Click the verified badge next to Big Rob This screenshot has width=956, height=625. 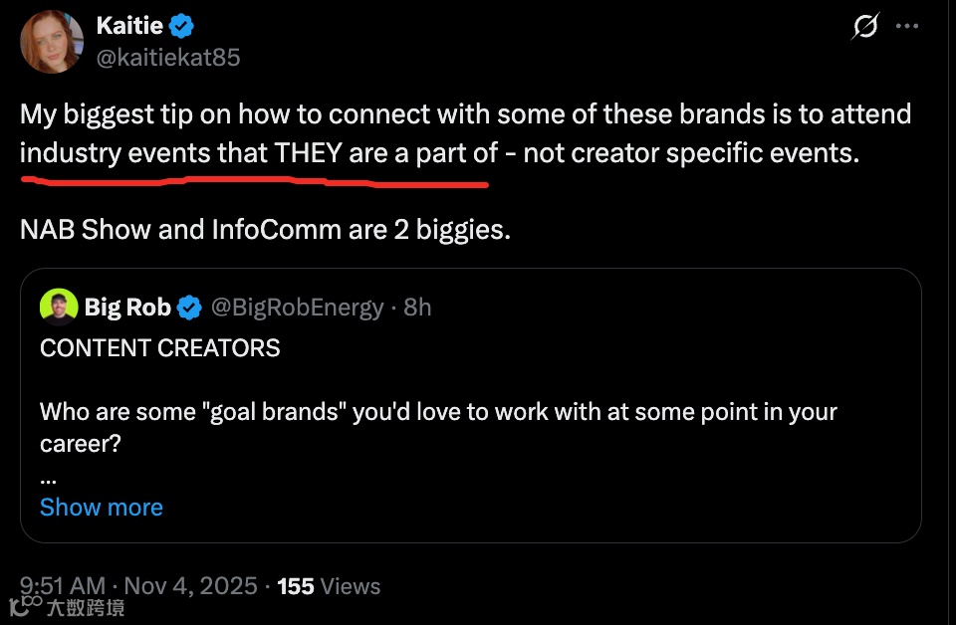click(189, 308)
